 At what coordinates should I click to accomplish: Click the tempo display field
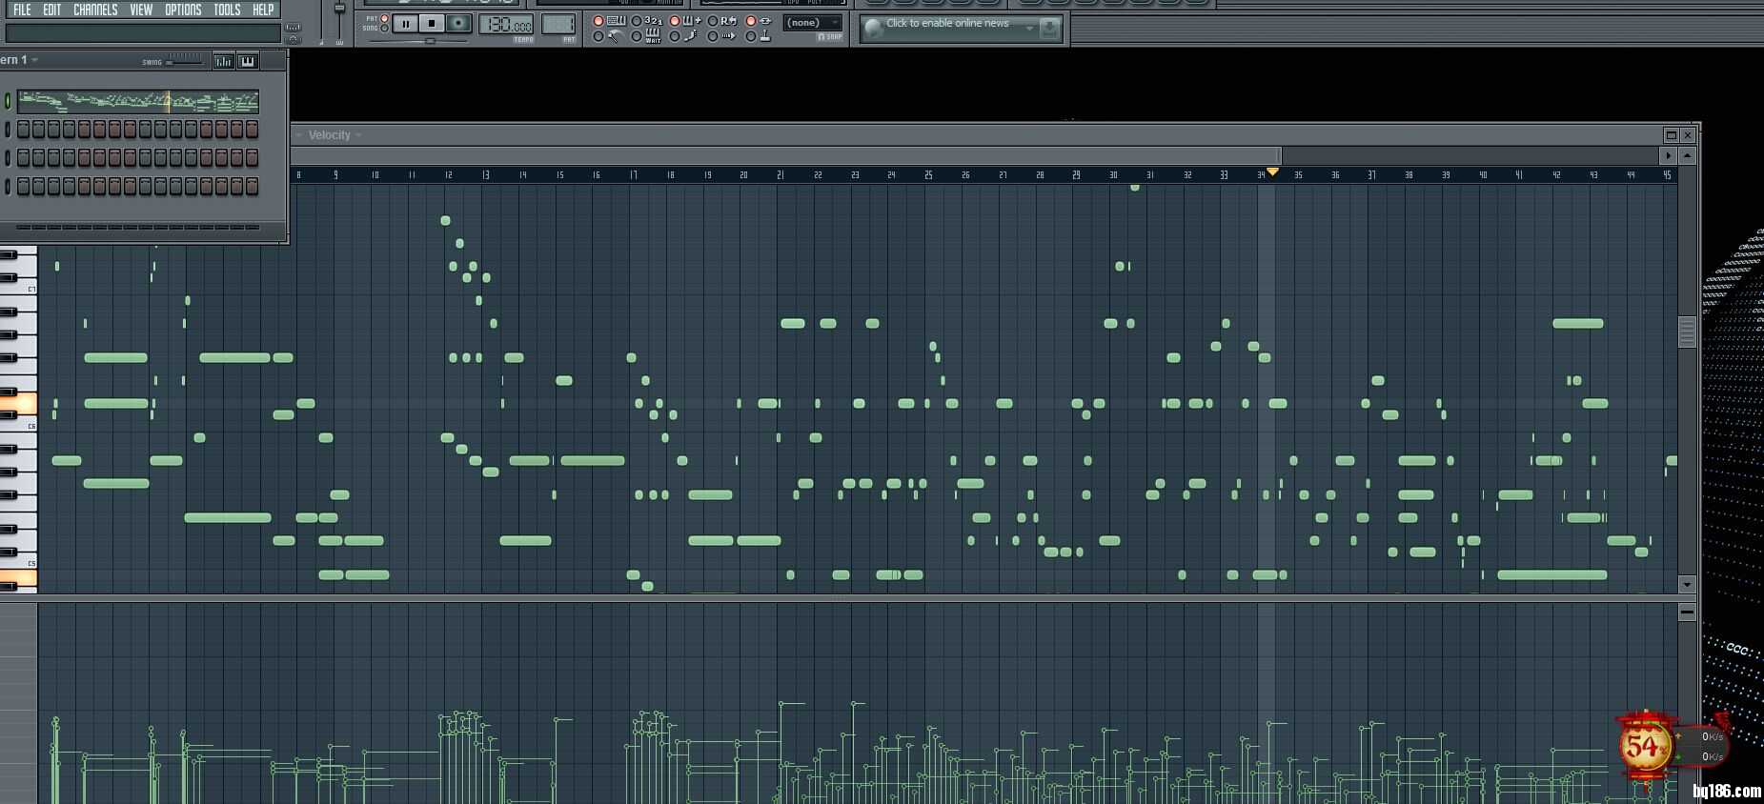[506, 25]
